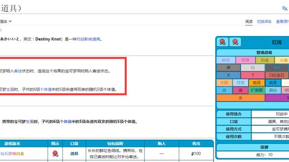Click the 投掷 infobox header
This screenshot has width=289, height=162.
click(x=264, y=147)
